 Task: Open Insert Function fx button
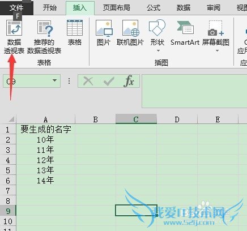tap(129, 81)
